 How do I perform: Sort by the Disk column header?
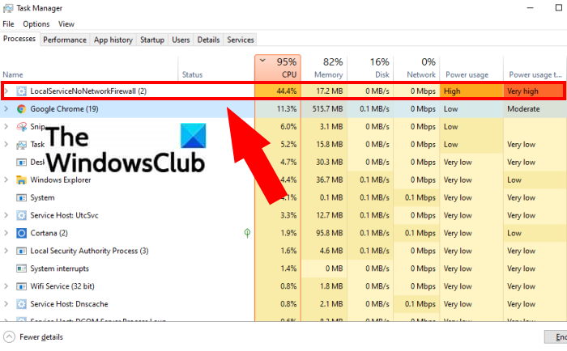point(370,68)
